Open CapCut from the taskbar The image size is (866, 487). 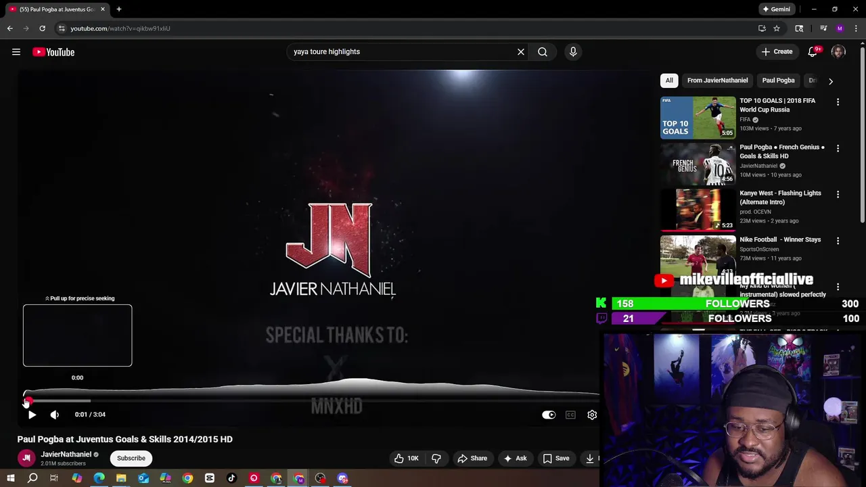coord(210,478)
